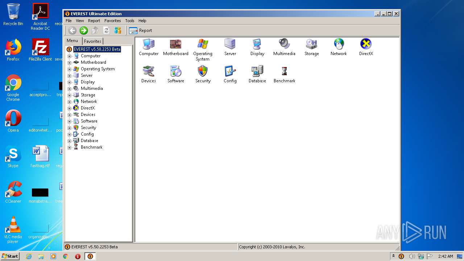Select the VLC media player desktop icon
Viewport: 464px width, 261px height.
pos(13,230)
